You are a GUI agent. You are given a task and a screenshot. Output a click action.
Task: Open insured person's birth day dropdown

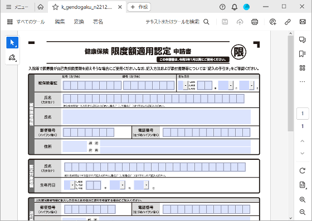tap(251, 86)
